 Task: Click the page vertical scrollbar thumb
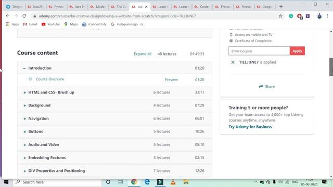[x=331, y=67]
